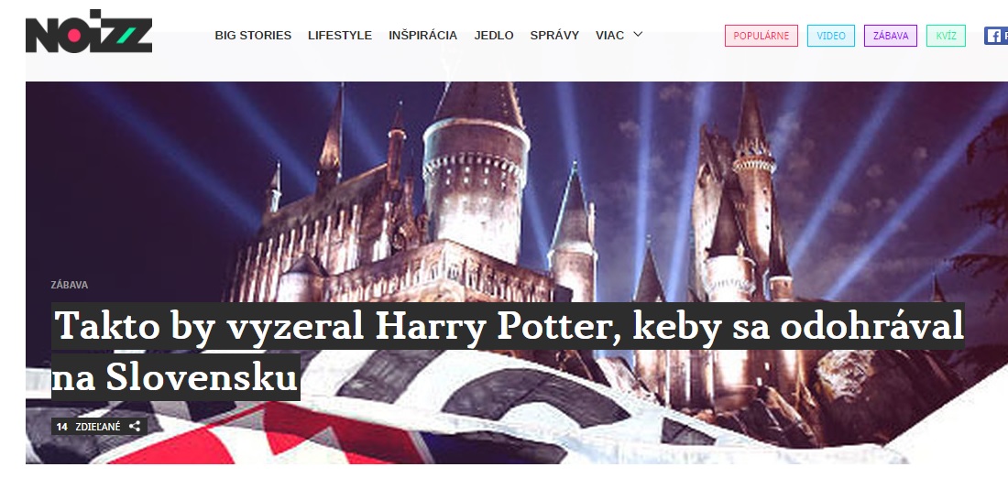This screenshot has width=1008, height=478.
Task: Click the 'na Slovensku' headline line
Action: (x=176, y=377)
